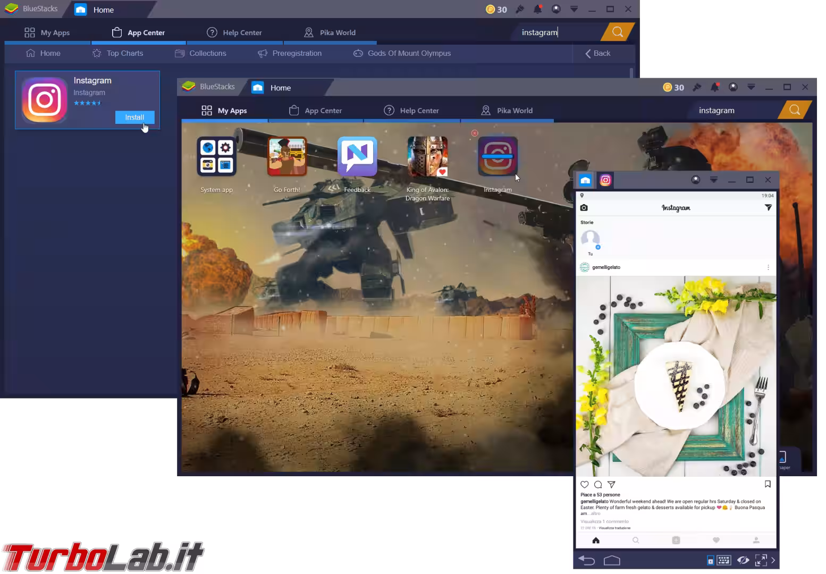Launch the King of Avalon: Dragon Warfare icon
826x574 pixels.
click(x=428, y=157)
